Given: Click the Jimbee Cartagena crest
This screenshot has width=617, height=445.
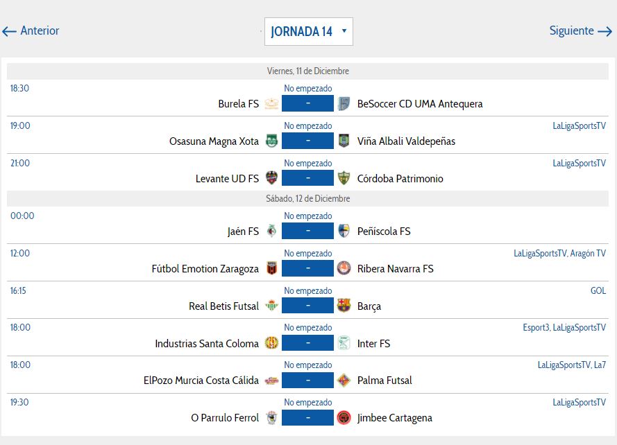Looking at the screenshot, I should tap(344, 418).
